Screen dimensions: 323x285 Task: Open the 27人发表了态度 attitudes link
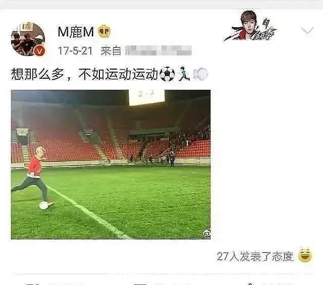[x=255, y=256]
